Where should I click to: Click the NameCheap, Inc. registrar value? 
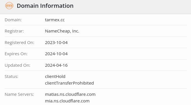[62, 31]
